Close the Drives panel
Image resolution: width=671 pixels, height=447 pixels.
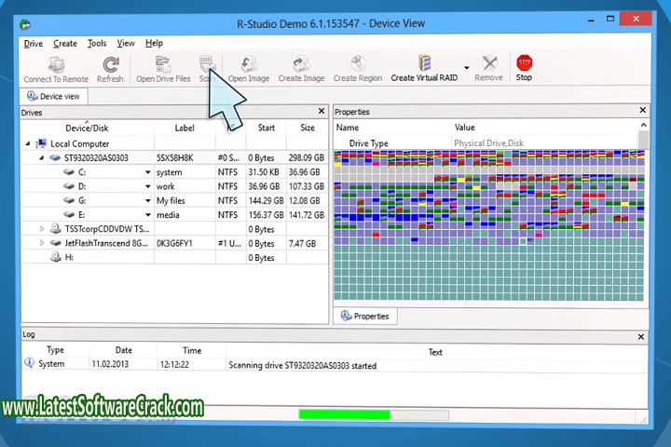pos(322,112)
